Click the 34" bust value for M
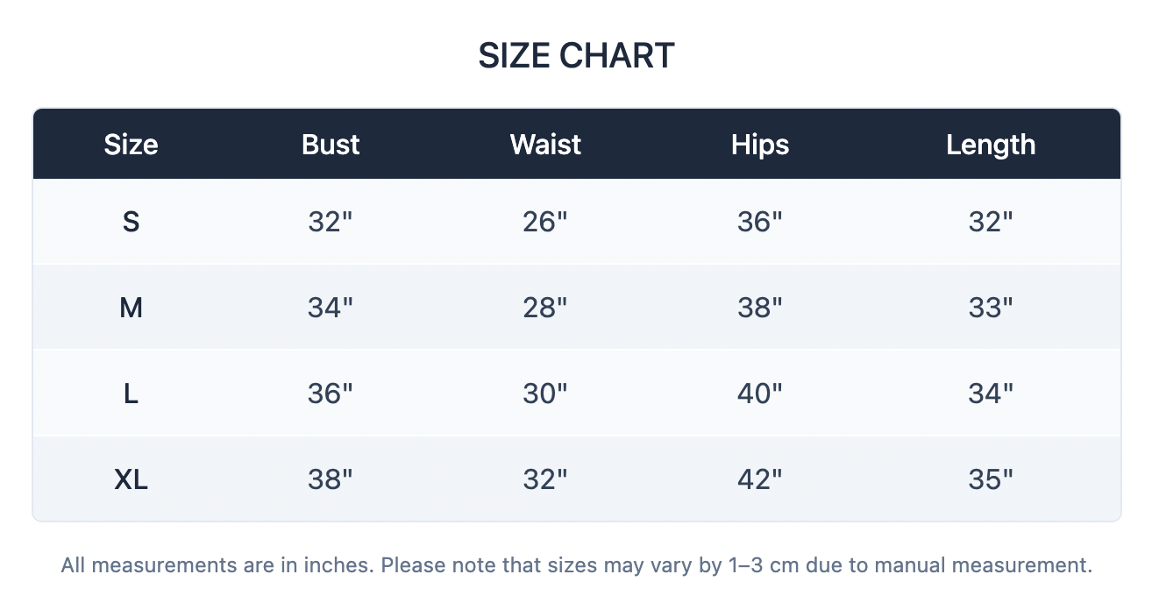1152x610 pixels. click(x=331, y=308)
